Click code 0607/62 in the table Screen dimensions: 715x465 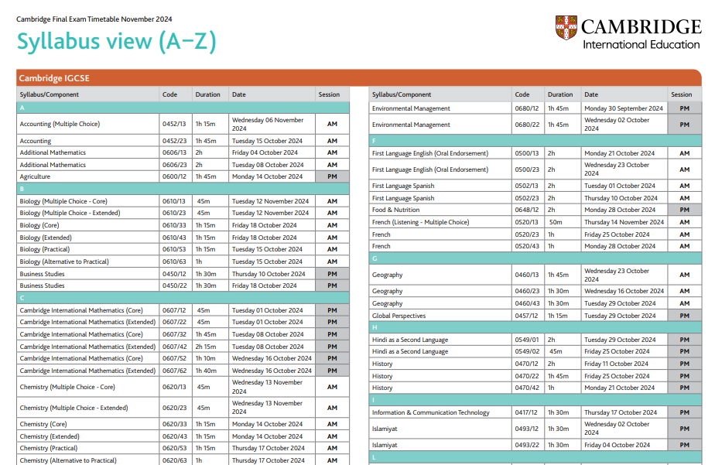[x=174, y=371]
